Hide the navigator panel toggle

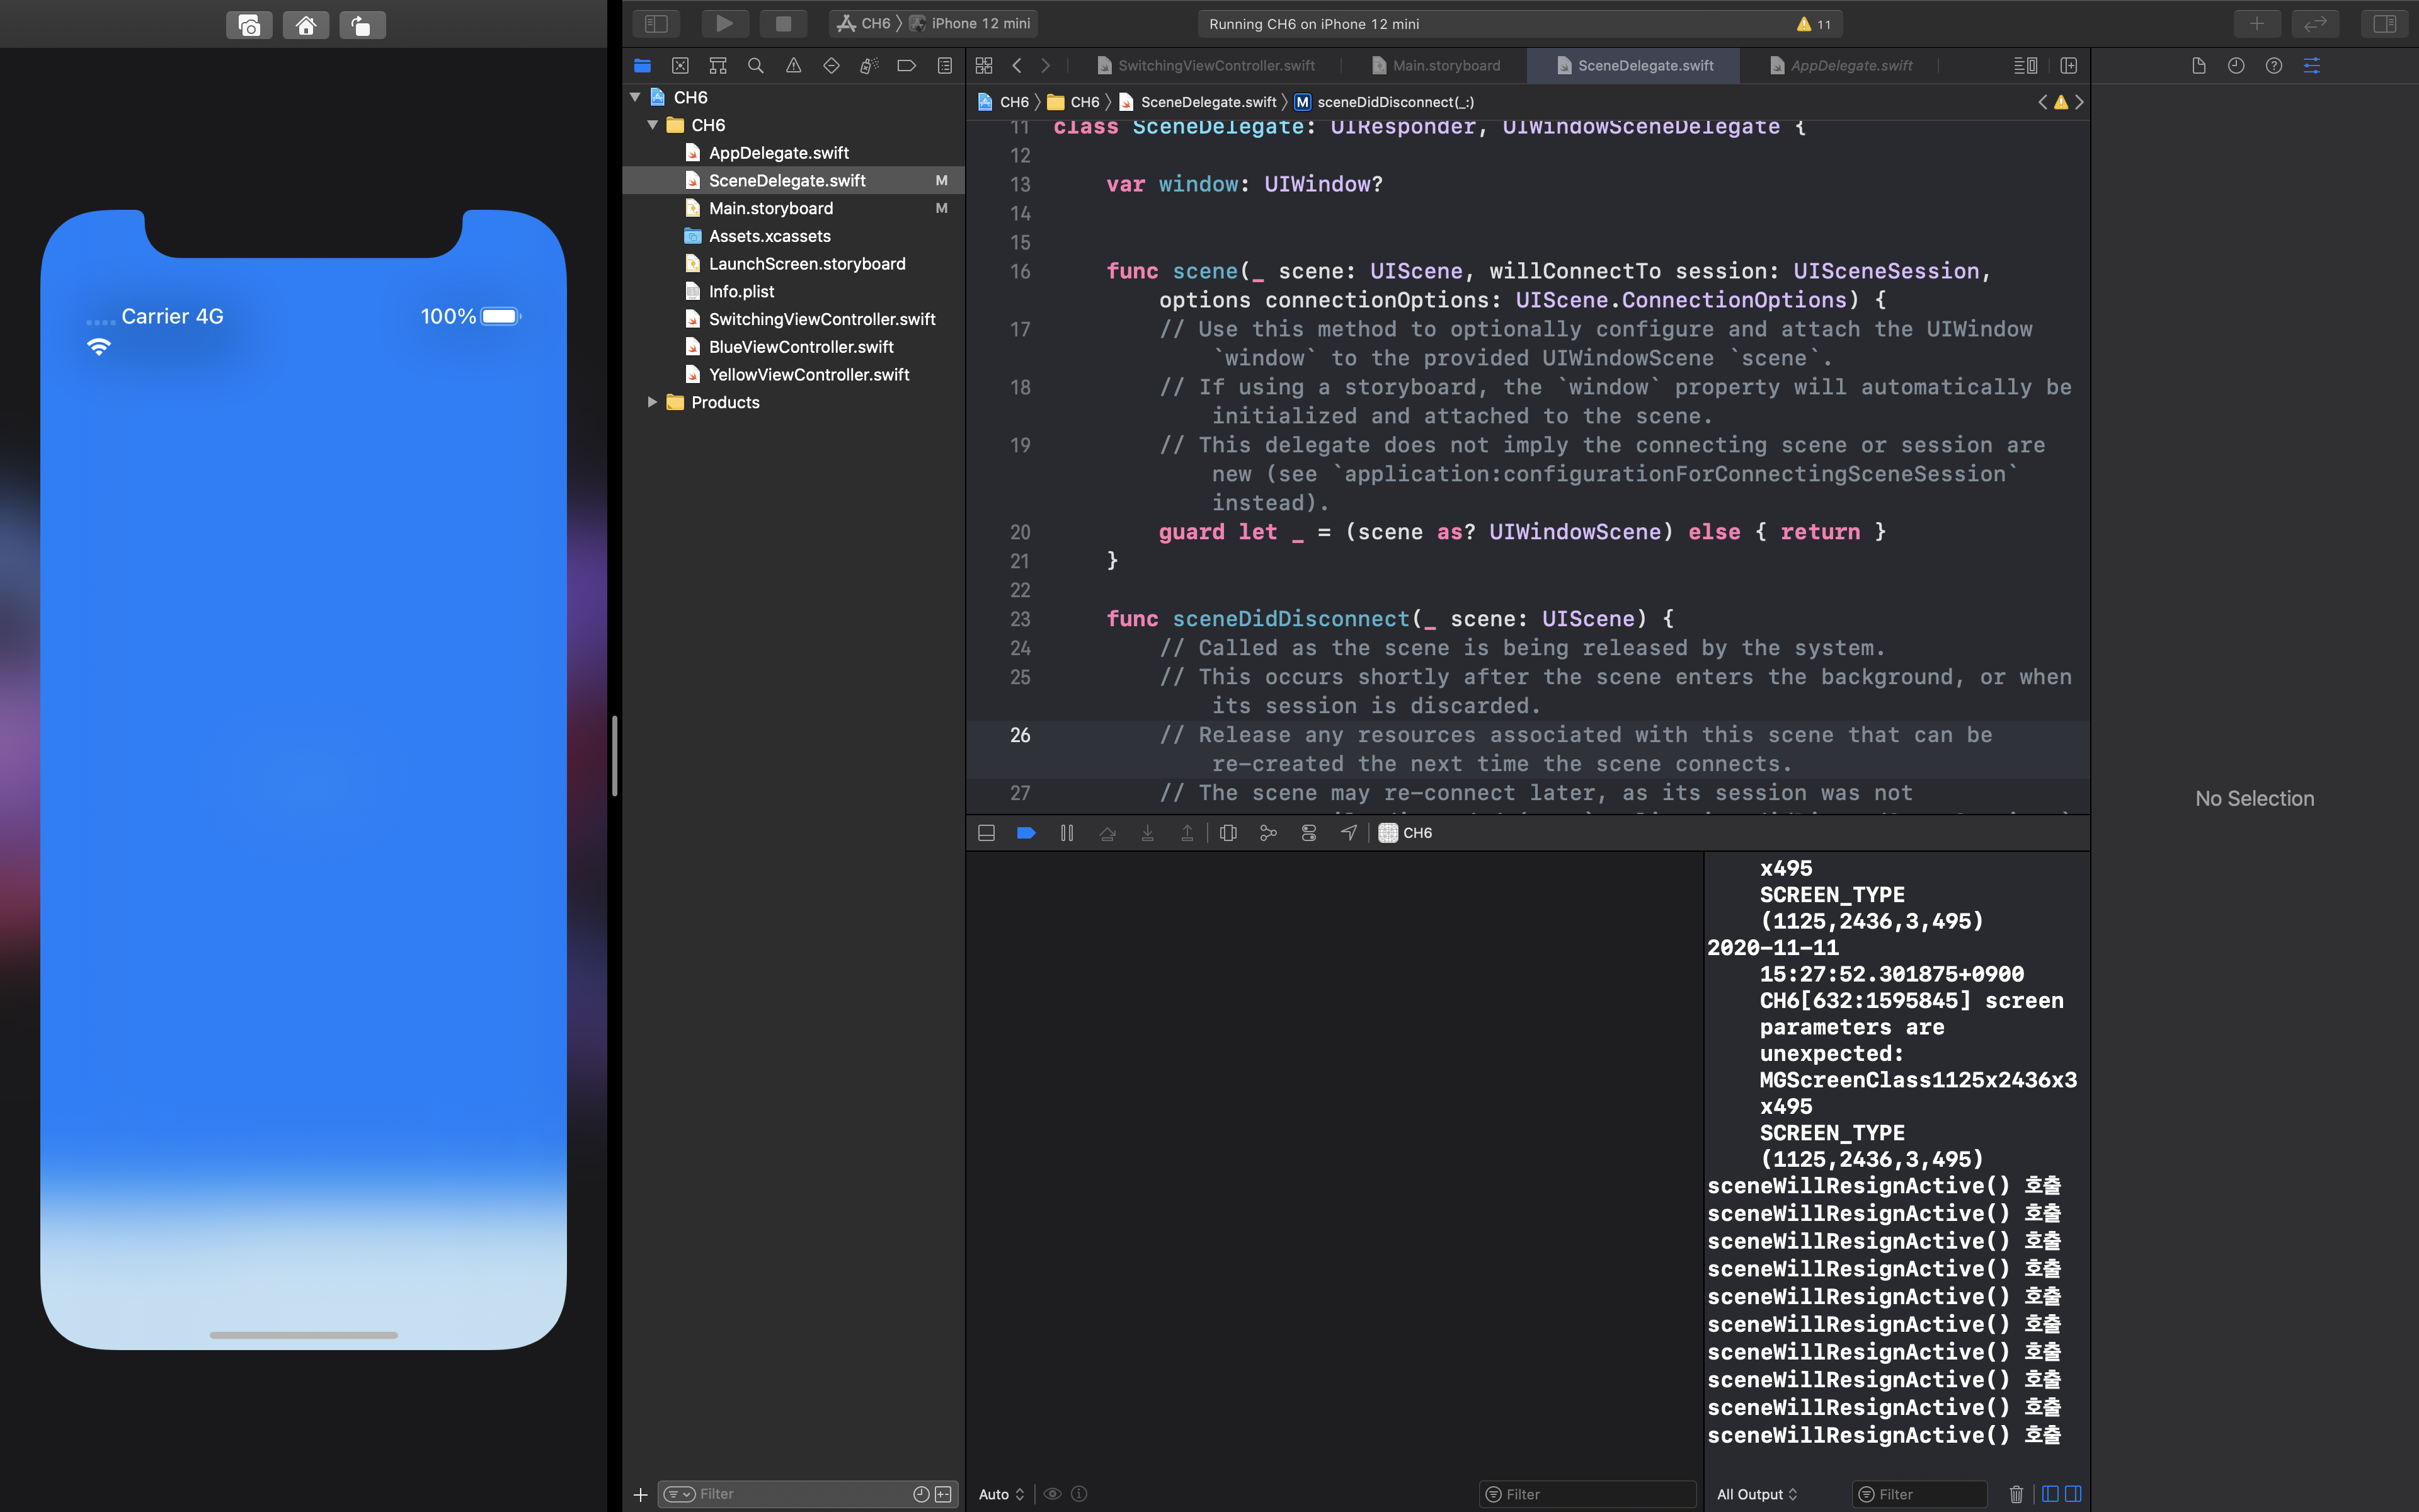656,23
